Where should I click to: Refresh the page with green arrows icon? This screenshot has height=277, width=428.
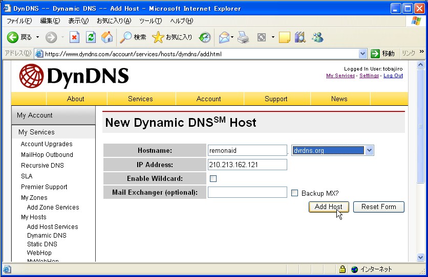pyautogui.click(x=91, y=37)
